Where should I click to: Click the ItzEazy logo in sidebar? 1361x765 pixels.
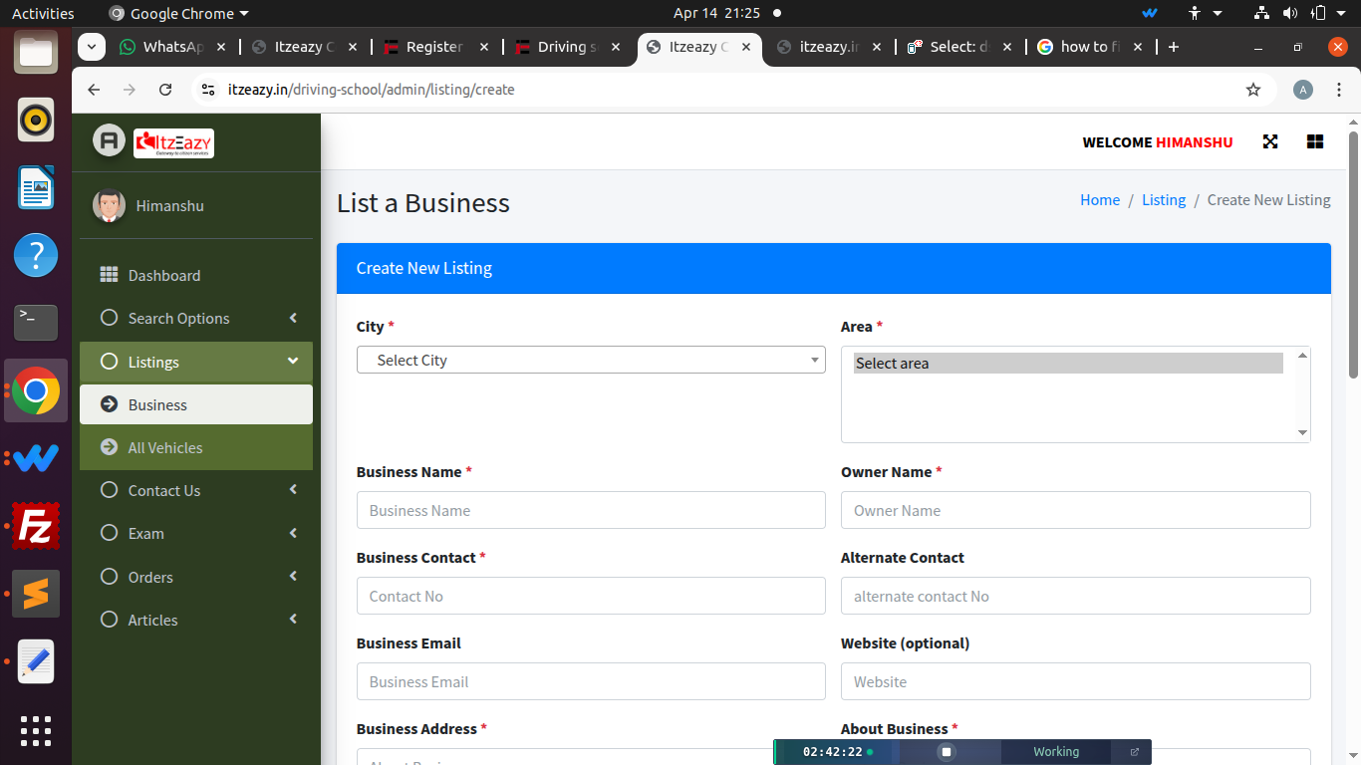tap(173, 143)
